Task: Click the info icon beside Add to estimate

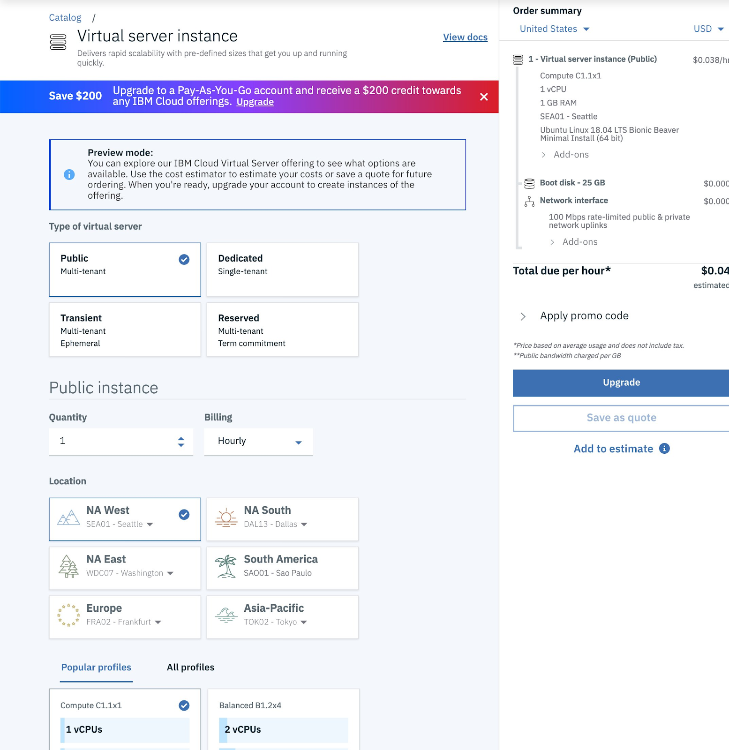Action: pyautogui.click(x=664, y=449)
